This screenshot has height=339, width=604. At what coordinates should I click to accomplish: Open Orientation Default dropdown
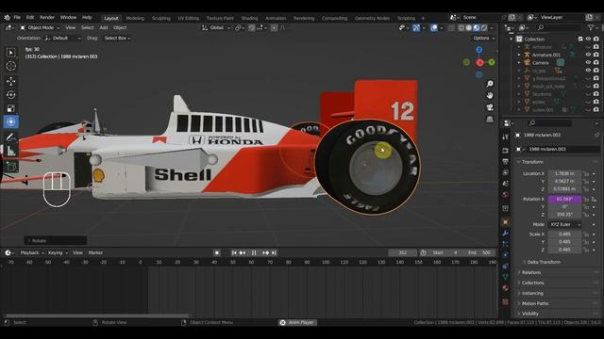pos(63,38)
